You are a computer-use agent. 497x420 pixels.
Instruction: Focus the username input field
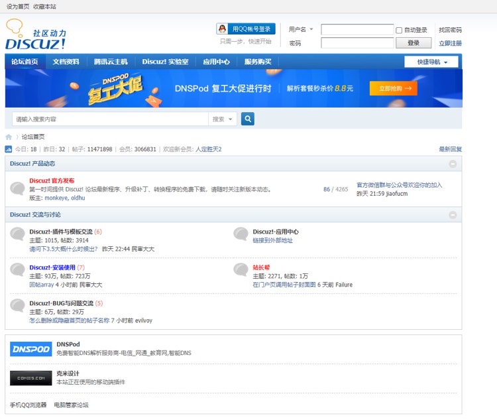357,29
